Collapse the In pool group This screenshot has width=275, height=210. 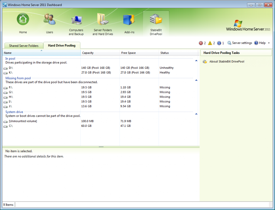pos(196,61)
